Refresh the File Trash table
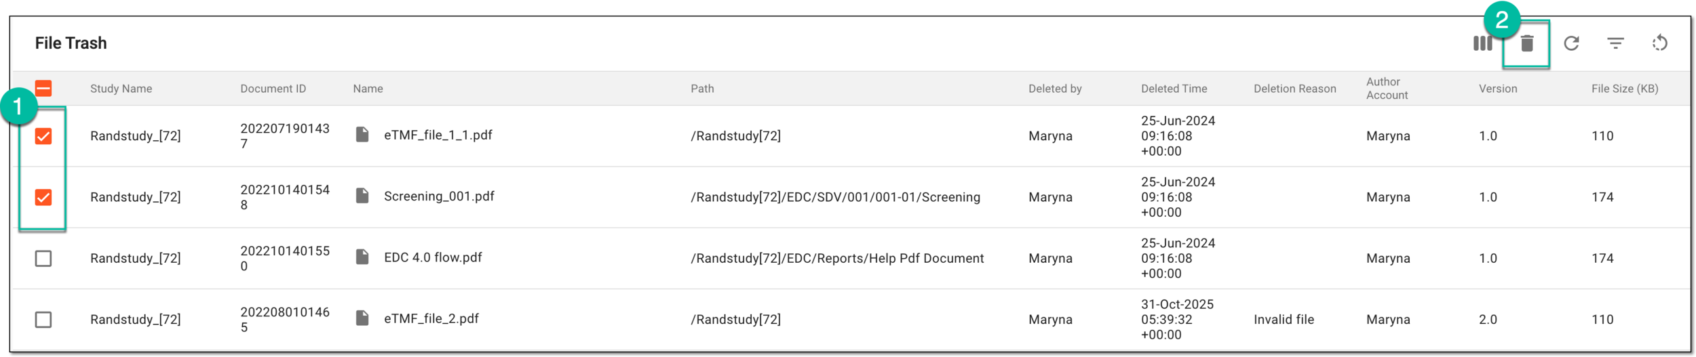The width and height of the screenshot is (1696, 357). pyautogui.click(x=1571, y=43)
